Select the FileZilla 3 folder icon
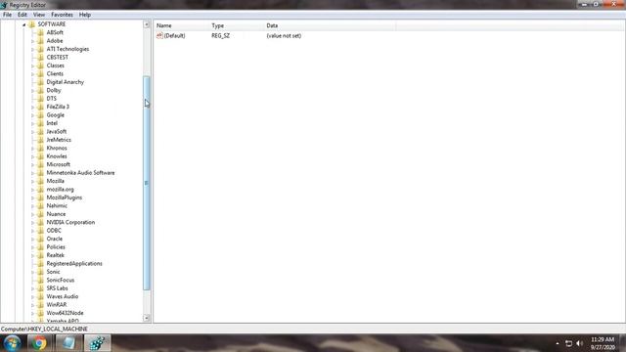 point(40,107)
